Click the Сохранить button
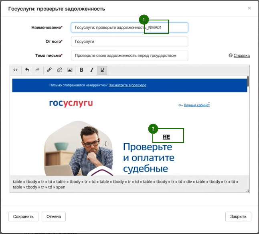The image size is (259, 234). [23, 216]
